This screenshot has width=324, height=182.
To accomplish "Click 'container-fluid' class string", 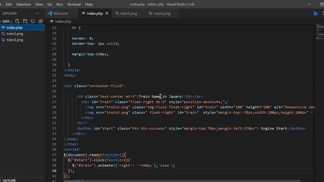I will (x=105, y=86).
